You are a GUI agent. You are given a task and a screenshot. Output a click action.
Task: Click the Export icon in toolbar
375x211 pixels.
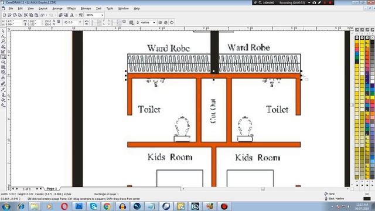pyautogui.click(x=66, y=15)
